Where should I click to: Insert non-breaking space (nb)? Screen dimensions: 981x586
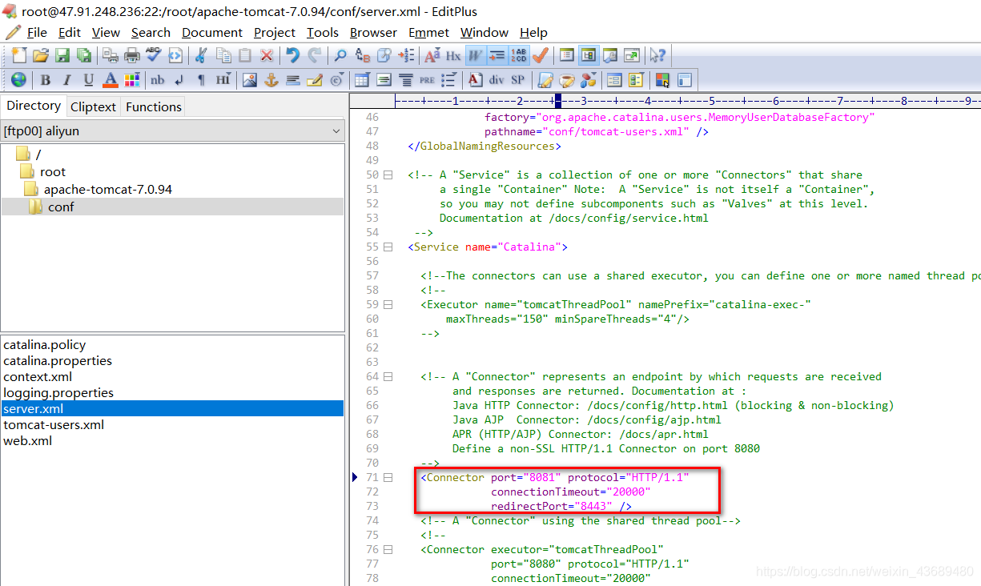[158, 79]
